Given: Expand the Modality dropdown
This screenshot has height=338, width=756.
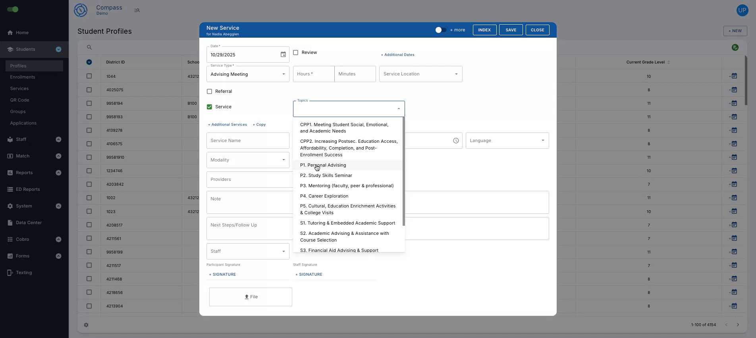Looking at the screenshot, I should pyautogui.click(x=248, y=160).
